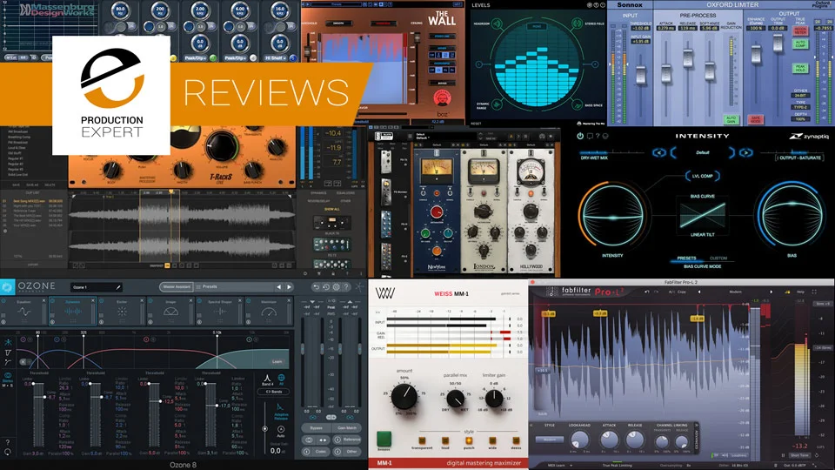Click the Headroom icon in Levels plugin
Viewport: 835px width, 470px height.
pyautogui.click(x=497, y=23)
